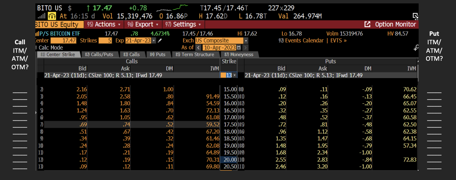456x180 pixels.
Task: Click the Calc Mode label
Action: [x=51, y=48]
